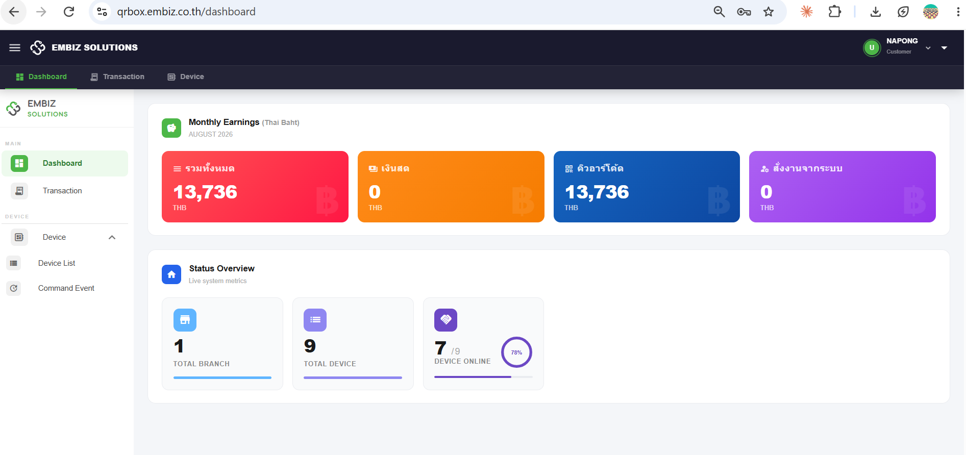This screenshot has width=966, height=455.
Task: Go back to the previous page
Action: [14, 12]
